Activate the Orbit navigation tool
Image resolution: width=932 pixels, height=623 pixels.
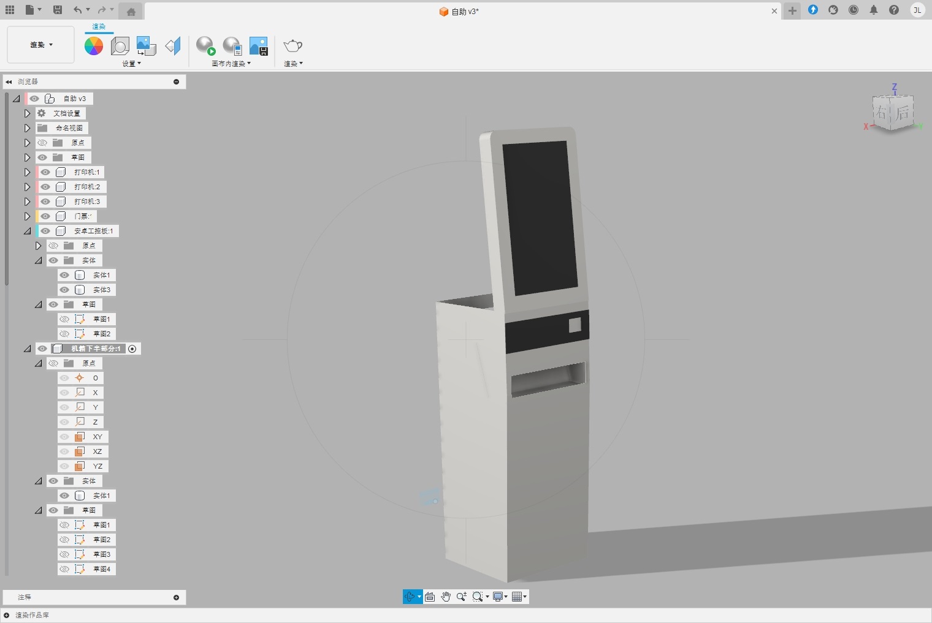pyautogui.click(x=410, y=597)
